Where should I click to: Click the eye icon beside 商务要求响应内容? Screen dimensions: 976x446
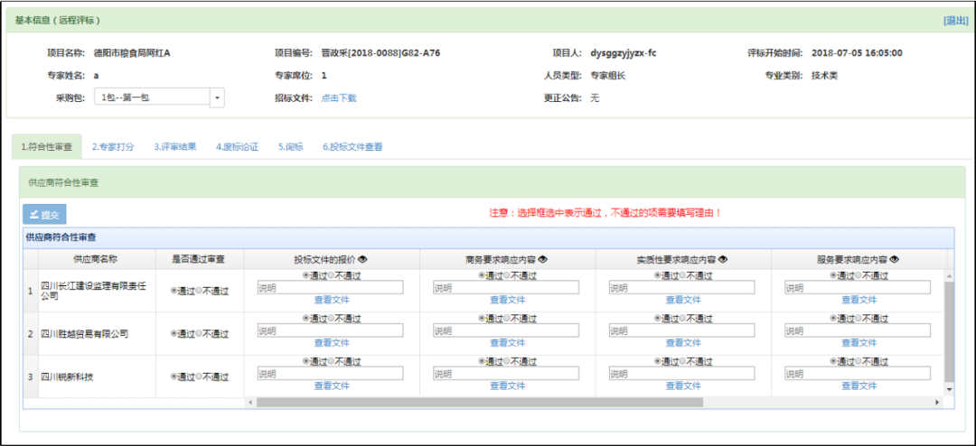click(x=543, y=259)
